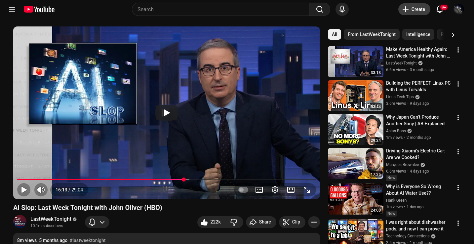Select the Intelligence filter chip
The height and width of the screenshot is (244, 474).
[x=418, y=34]
